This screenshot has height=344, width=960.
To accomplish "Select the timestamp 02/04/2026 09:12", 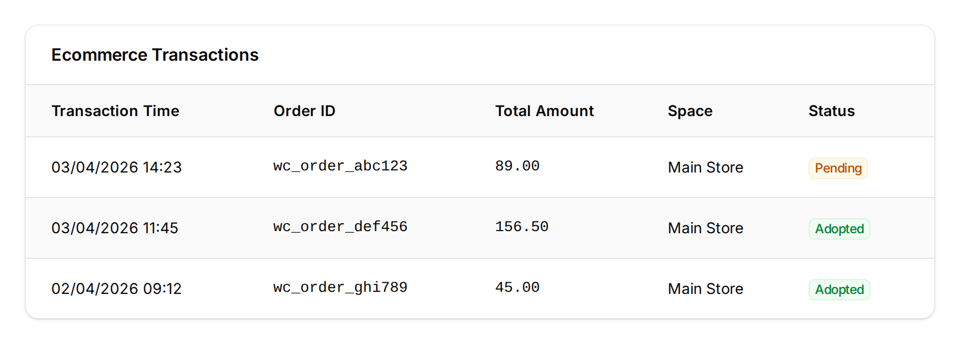I will (116, 289).
